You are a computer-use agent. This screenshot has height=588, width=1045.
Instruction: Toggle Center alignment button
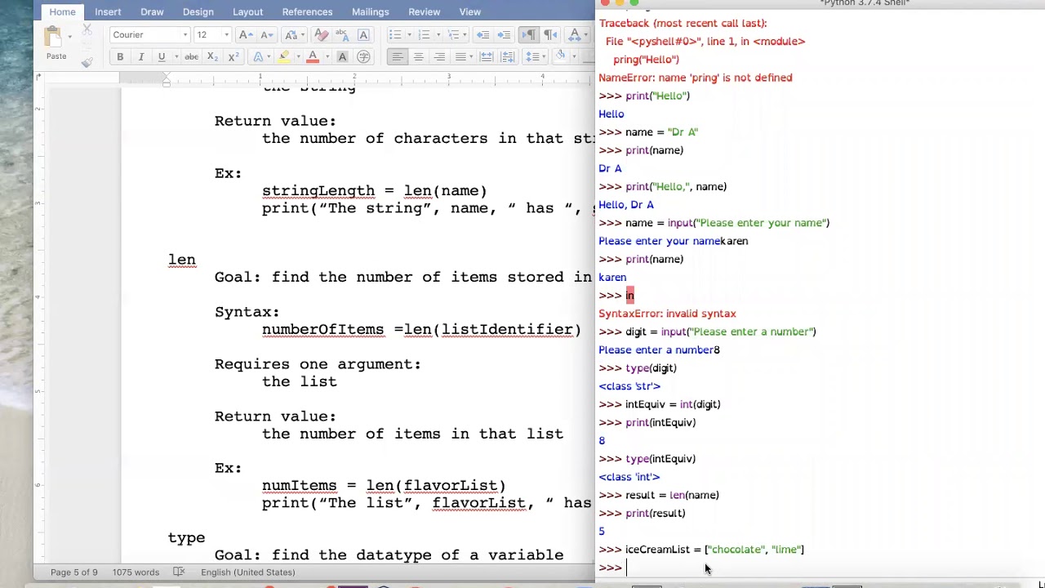(x=418, y=56)
